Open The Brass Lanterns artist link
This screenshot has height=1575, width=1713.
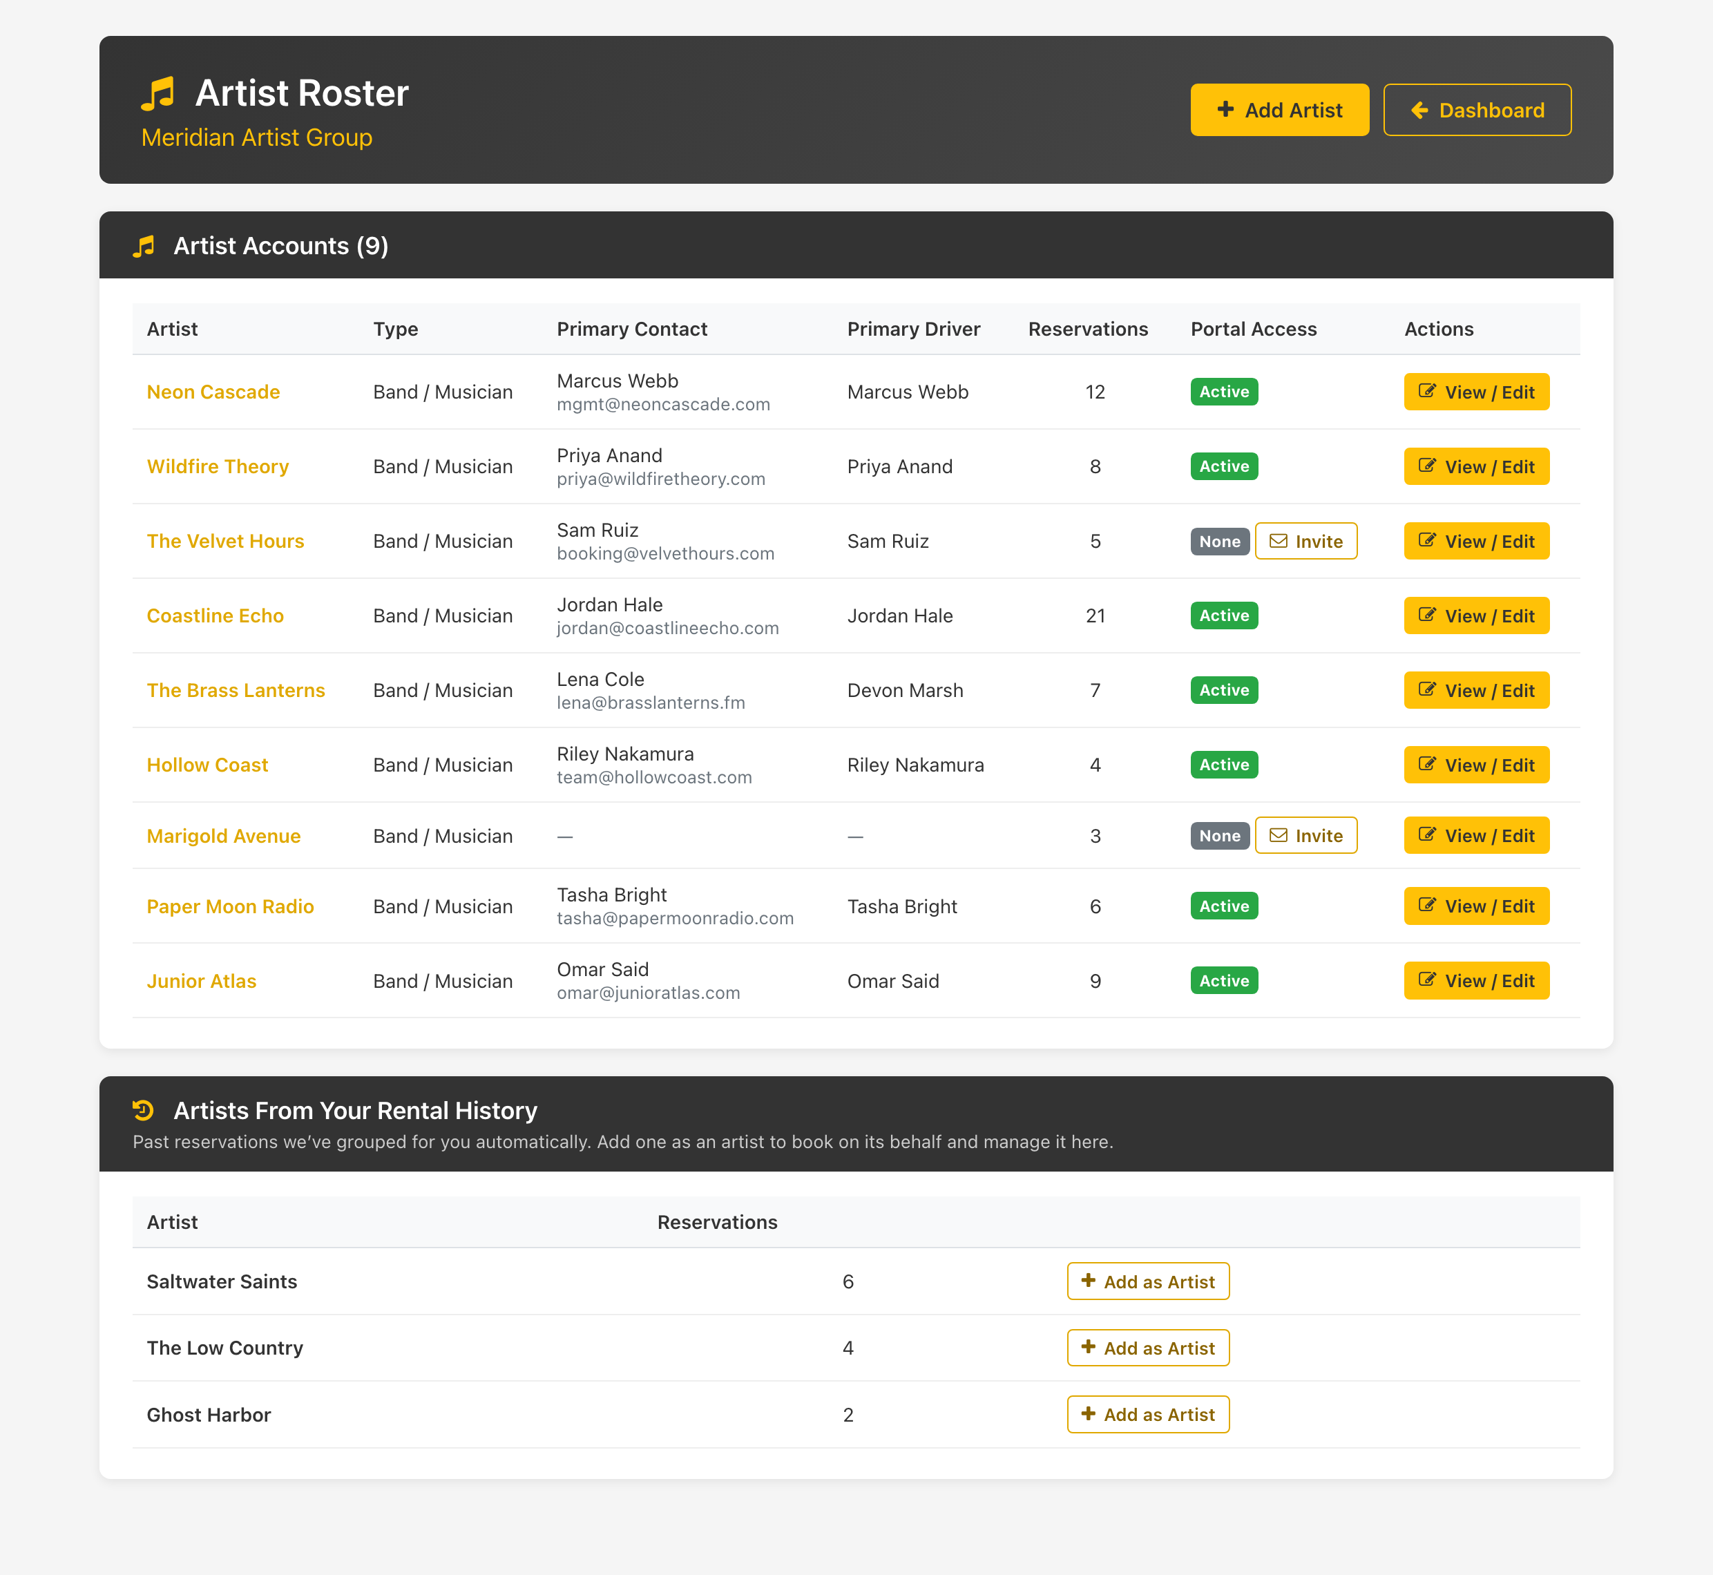(236, 690)
